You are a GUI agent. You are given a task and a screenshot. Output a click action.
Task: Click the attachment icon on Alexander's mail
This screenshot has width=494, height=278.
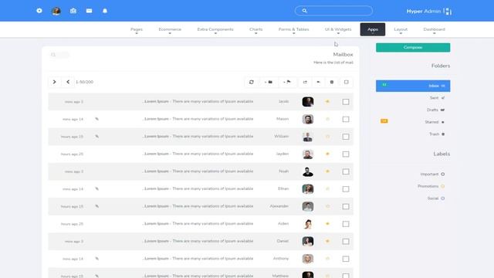96,206
